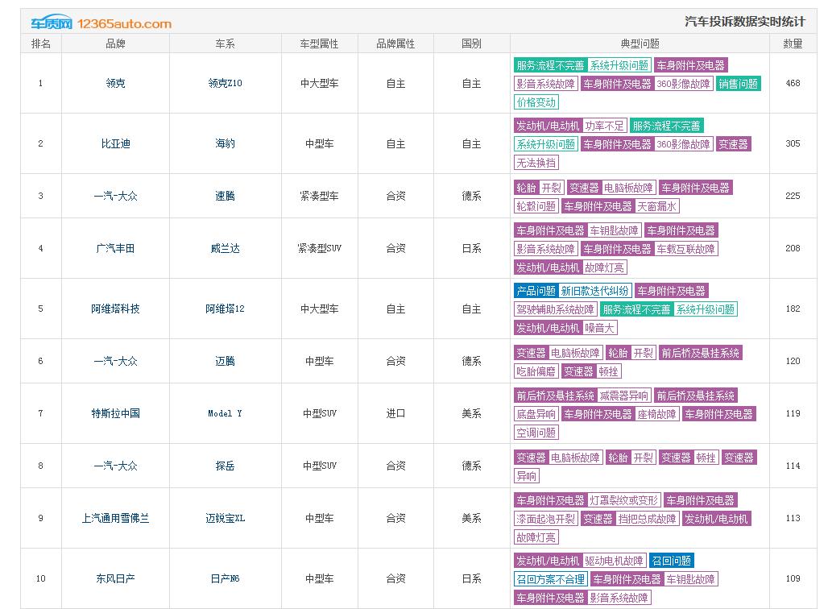Open the 迈腾 car series link
Screen dimensions: 828x609
[x=225, y=361]
